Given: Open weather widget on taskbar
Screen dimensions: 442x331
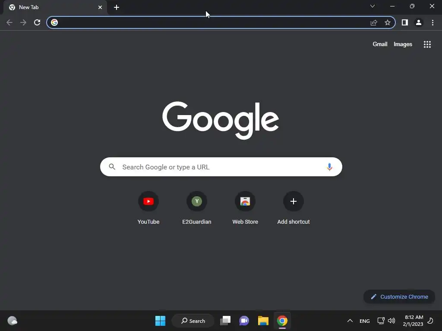Looking at the screenshot, I should pyautogui.click(x=12, y=321).
